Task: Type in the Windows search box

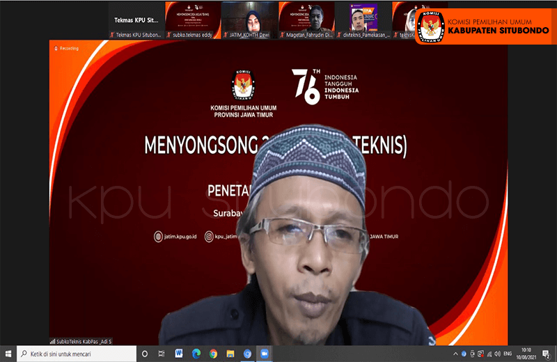Action: pos(77,354)
